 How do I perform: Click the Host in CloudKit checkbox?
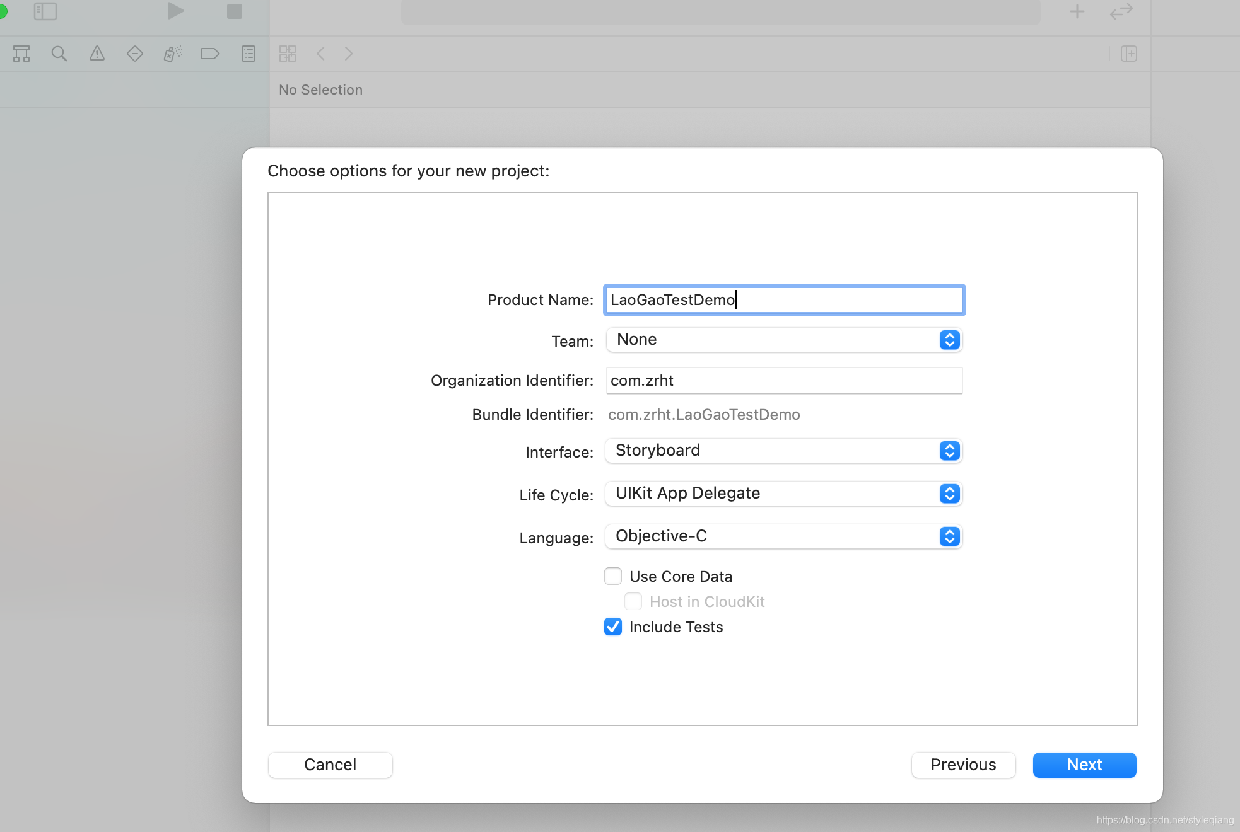633,601
